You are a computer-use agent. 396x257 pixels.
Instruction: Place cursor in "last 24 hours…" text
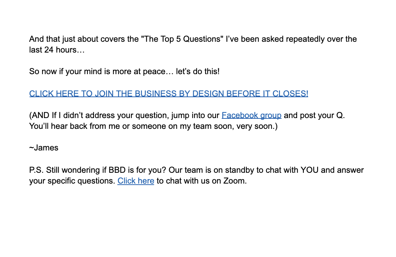coord(57,50)
